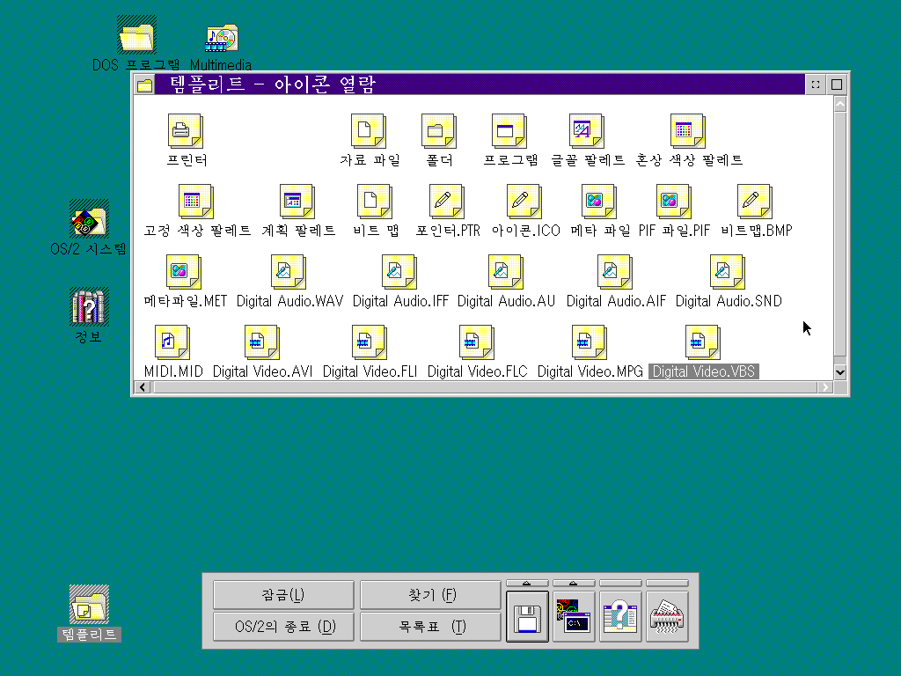Viewport: 901px width, 676px height.
Task: Select the 자료 파일 template icon
Action: [369, 131]
